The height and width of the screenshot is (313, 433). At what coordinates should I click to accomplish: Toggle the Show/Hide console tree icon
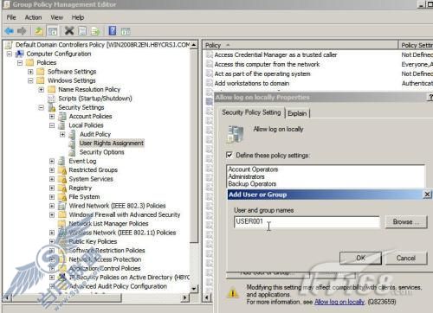point(52,31)
